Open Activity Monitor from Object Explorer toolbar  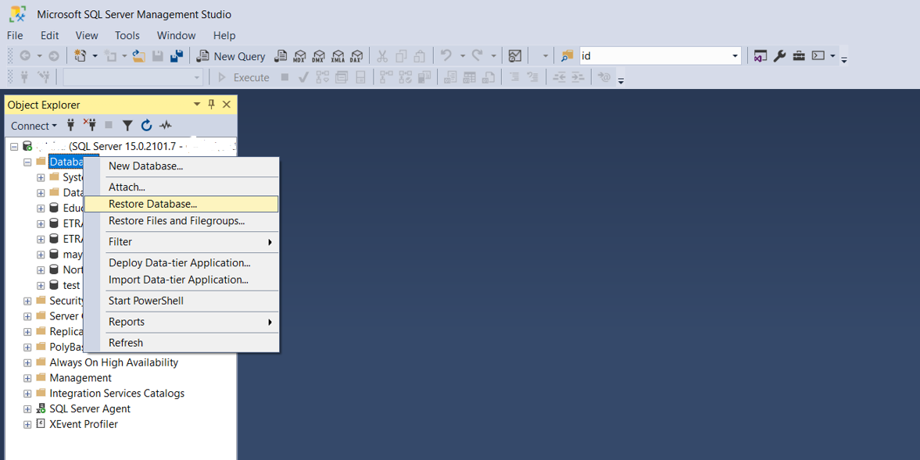[x=166, y=125]
